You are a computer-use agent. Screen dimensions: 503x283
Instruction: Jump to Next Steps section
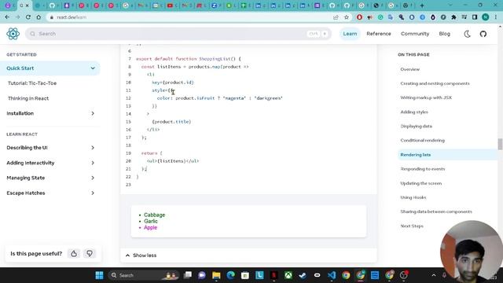click(x=412, y=226)
